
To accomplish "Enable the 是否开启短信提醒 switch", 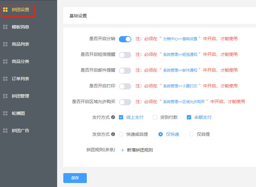I will pos(125,55).
